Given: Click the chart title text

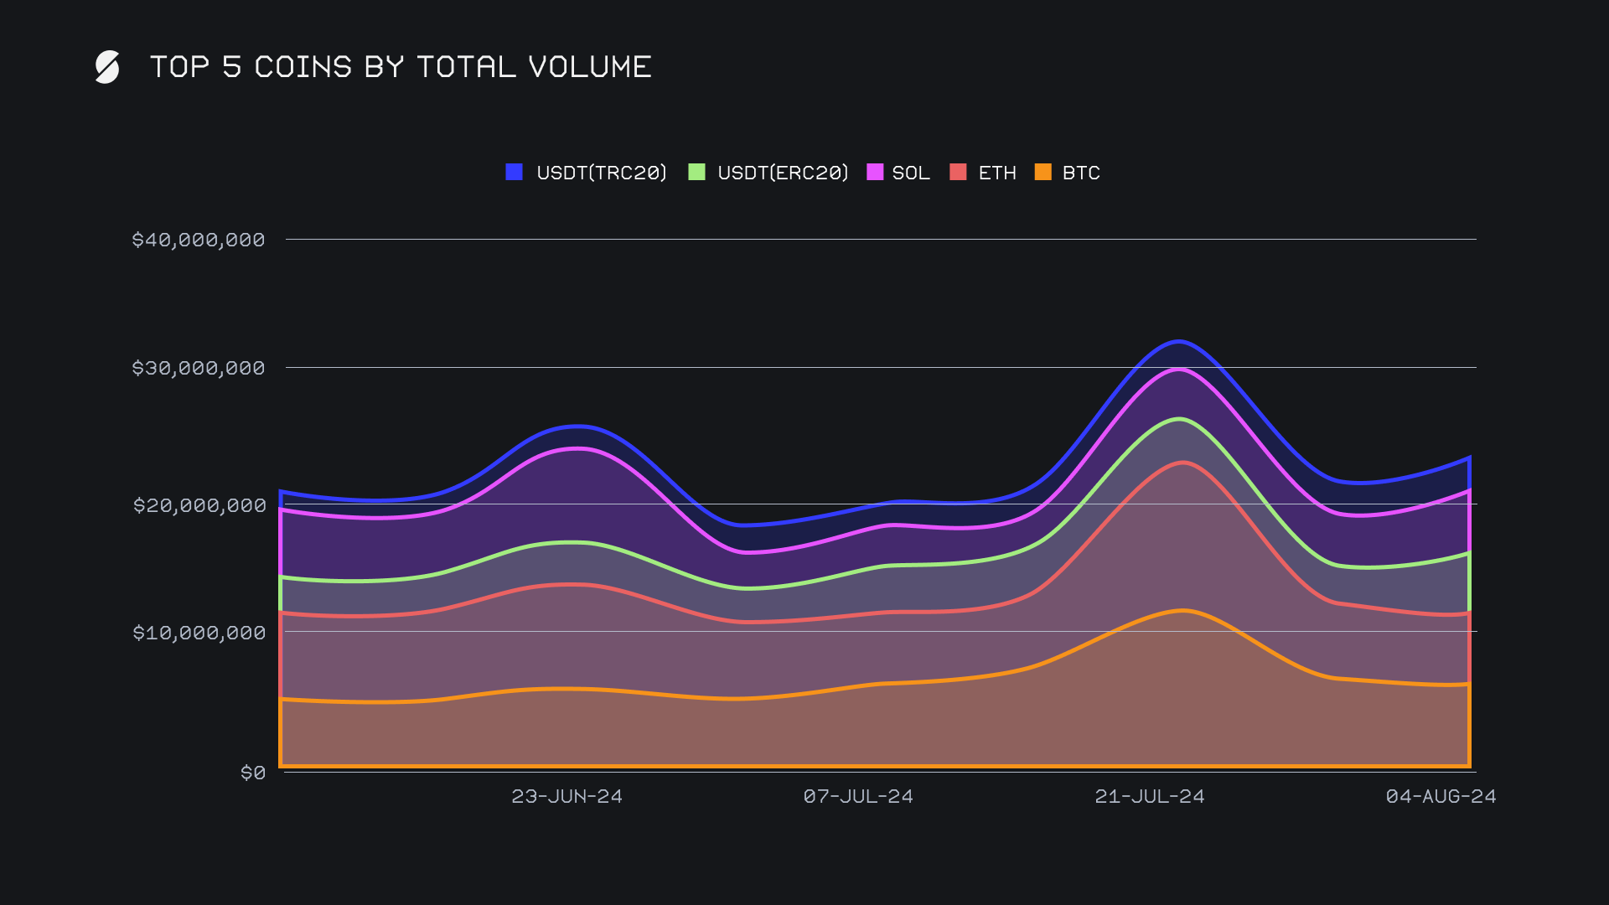Looking at the screenshot, I should point(401,67).
